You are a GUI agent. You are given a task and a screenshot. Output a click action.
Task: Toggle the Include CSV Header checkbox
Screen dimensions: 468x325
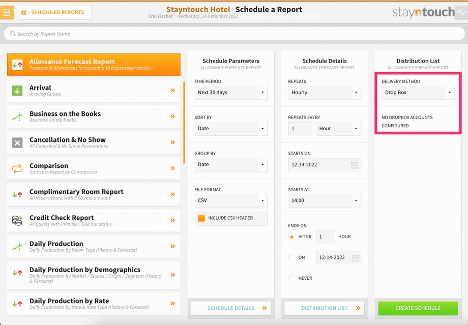point(201,218)
